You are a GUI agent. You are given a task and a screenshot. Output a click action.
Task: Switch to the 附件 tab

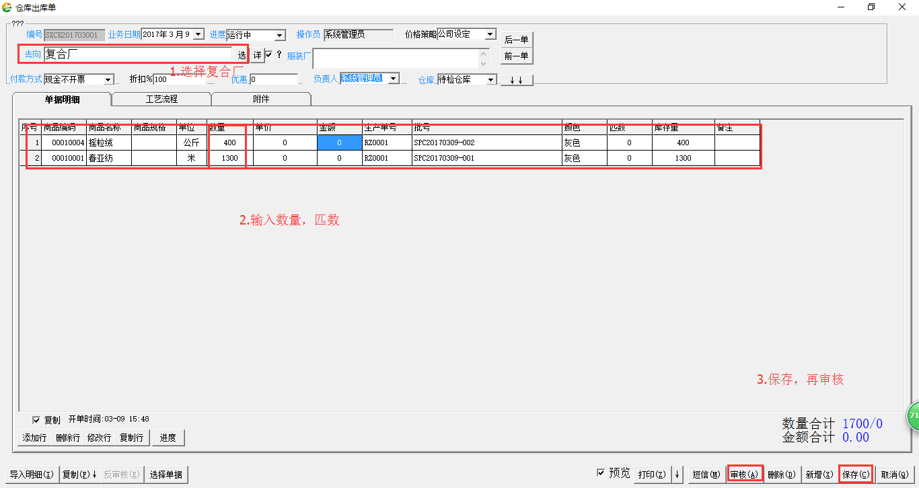(261, 99)
